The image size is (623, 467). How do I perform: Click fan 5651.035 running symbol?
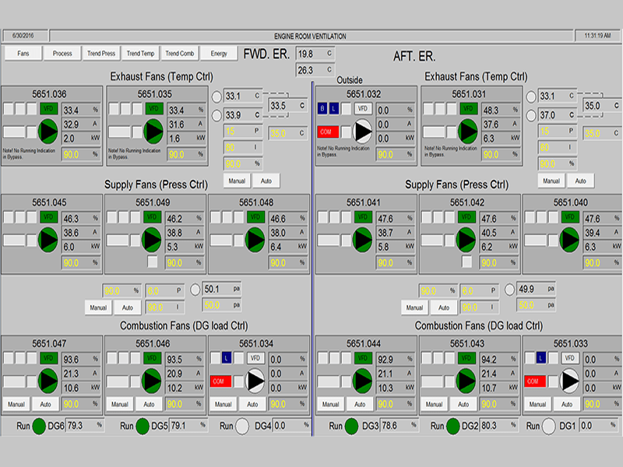153,132
